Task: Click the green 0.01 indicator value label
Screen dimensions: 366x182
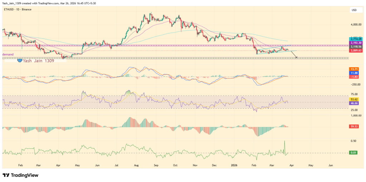Action: (353, 153)
